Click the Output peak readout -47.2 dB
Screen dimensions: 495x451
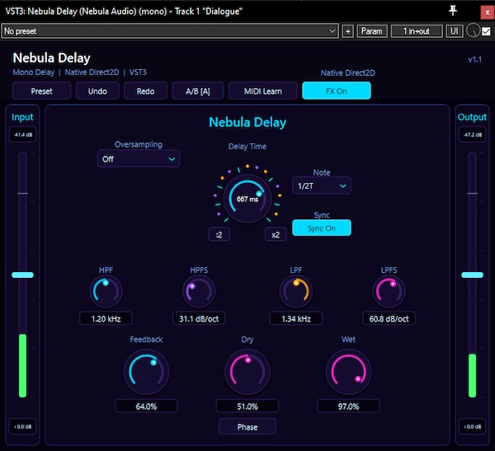(472, 134)
